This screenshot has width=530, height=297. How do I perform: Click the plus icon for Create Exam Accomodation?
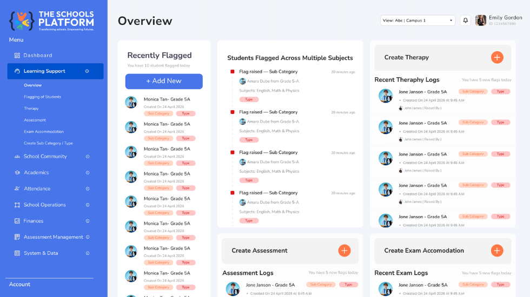[497, 251]
